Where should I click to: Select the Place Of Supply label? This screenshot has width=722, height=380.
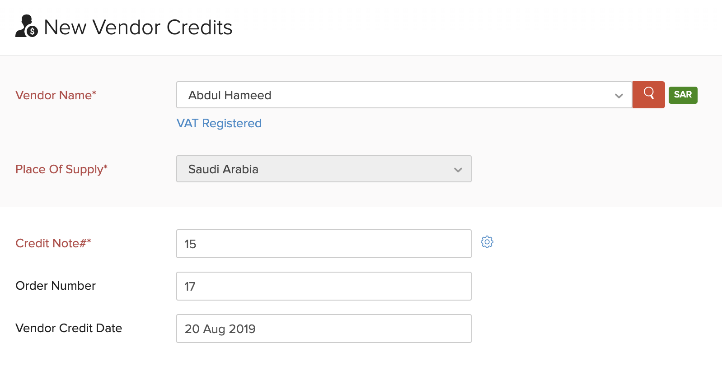[x=61, y=169]
